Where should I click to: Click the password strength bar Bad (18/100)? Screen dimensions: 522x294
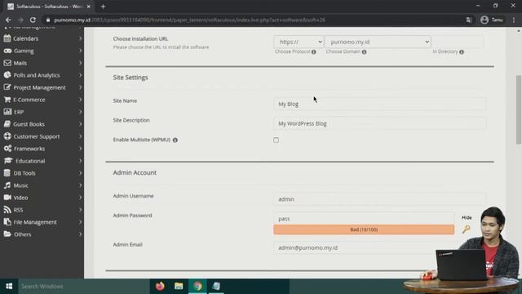click(x=364, y=229)
